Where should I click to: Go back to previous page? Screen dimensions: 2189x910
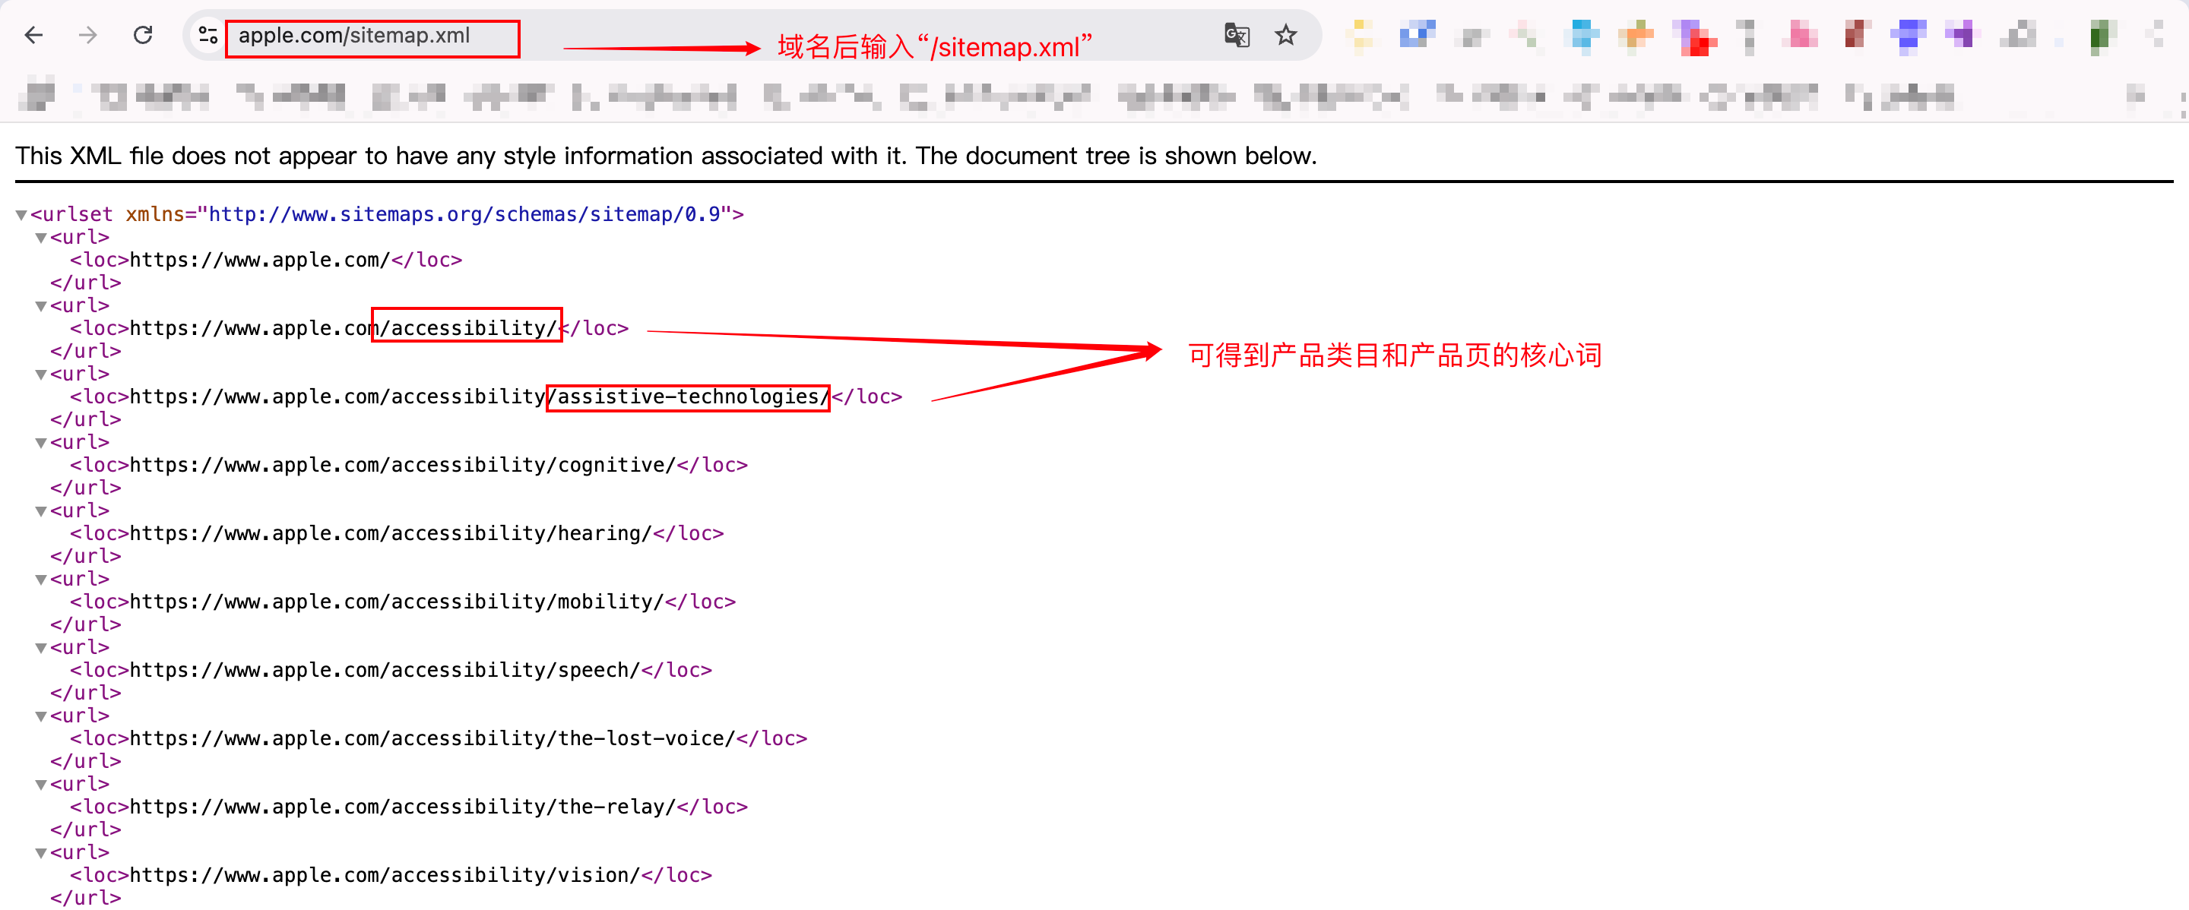click(x=34, y=36)
